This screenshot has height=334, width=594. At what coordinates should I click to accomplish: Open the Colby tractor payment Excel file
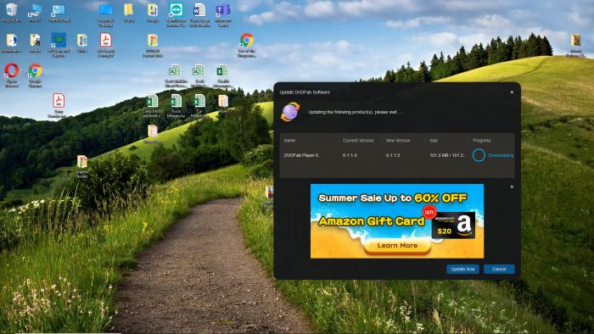[x=152, y=105]
